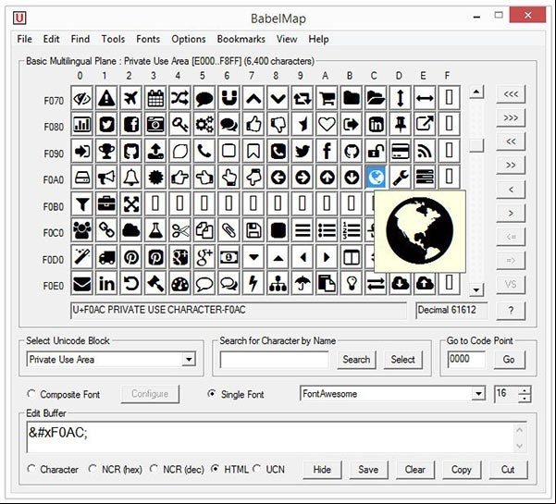Switch edit buffer format to UCN
The width and height of the screenshot is (556, 504).
pos(257,469)
